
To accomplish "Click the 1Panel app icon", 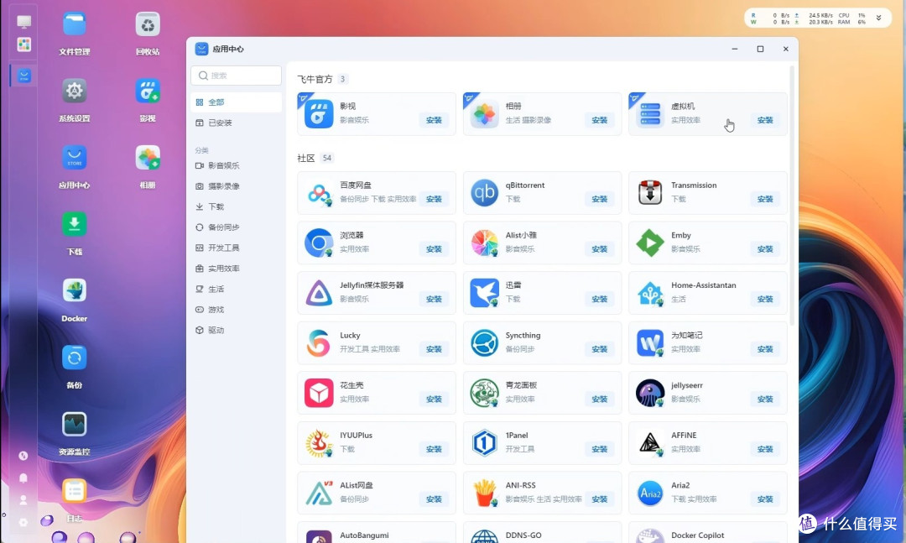I will coord(484,443).
